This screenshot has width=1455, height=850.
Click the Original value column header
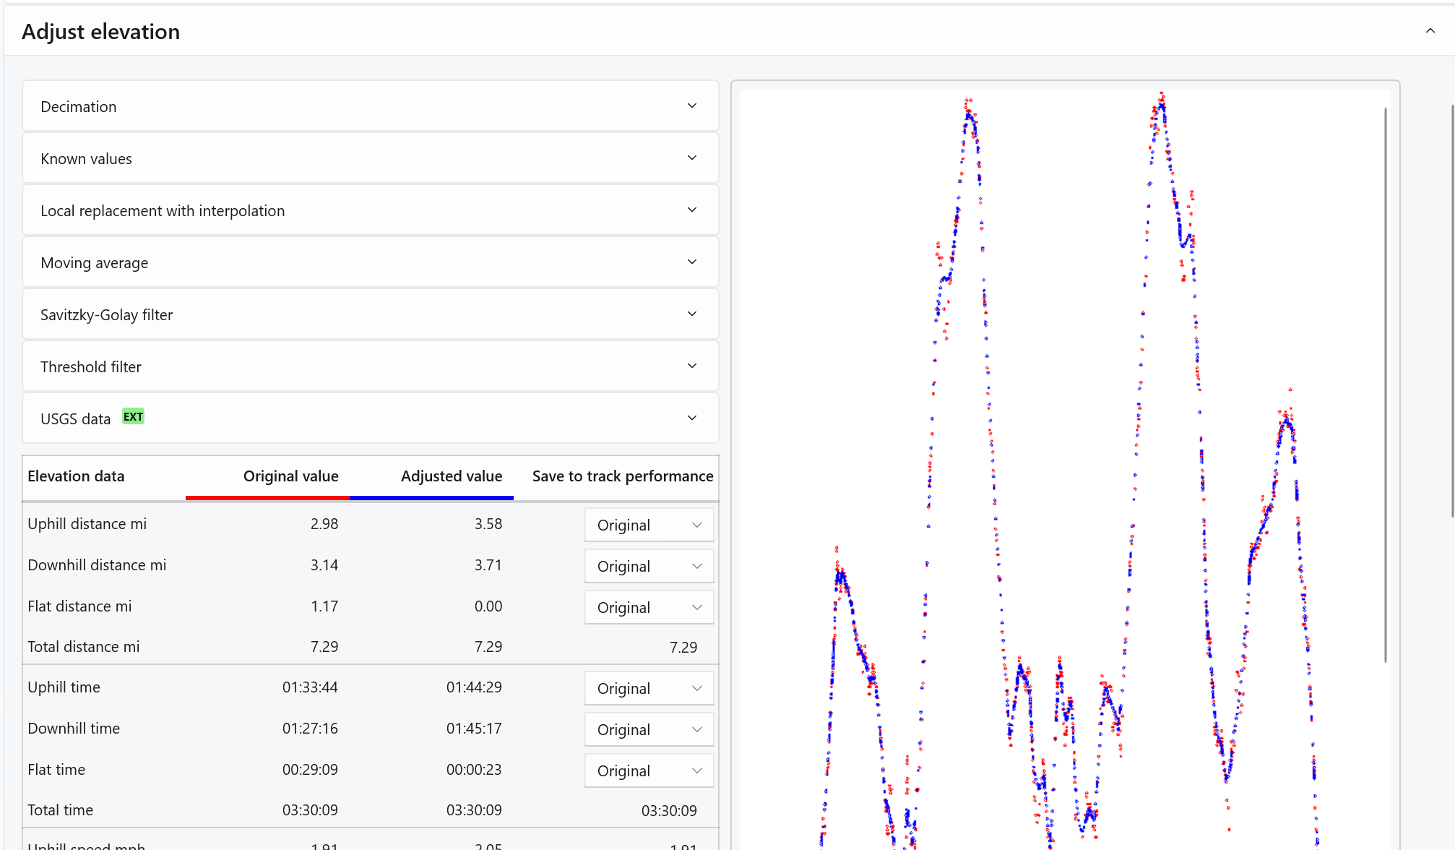pos(290,476)
